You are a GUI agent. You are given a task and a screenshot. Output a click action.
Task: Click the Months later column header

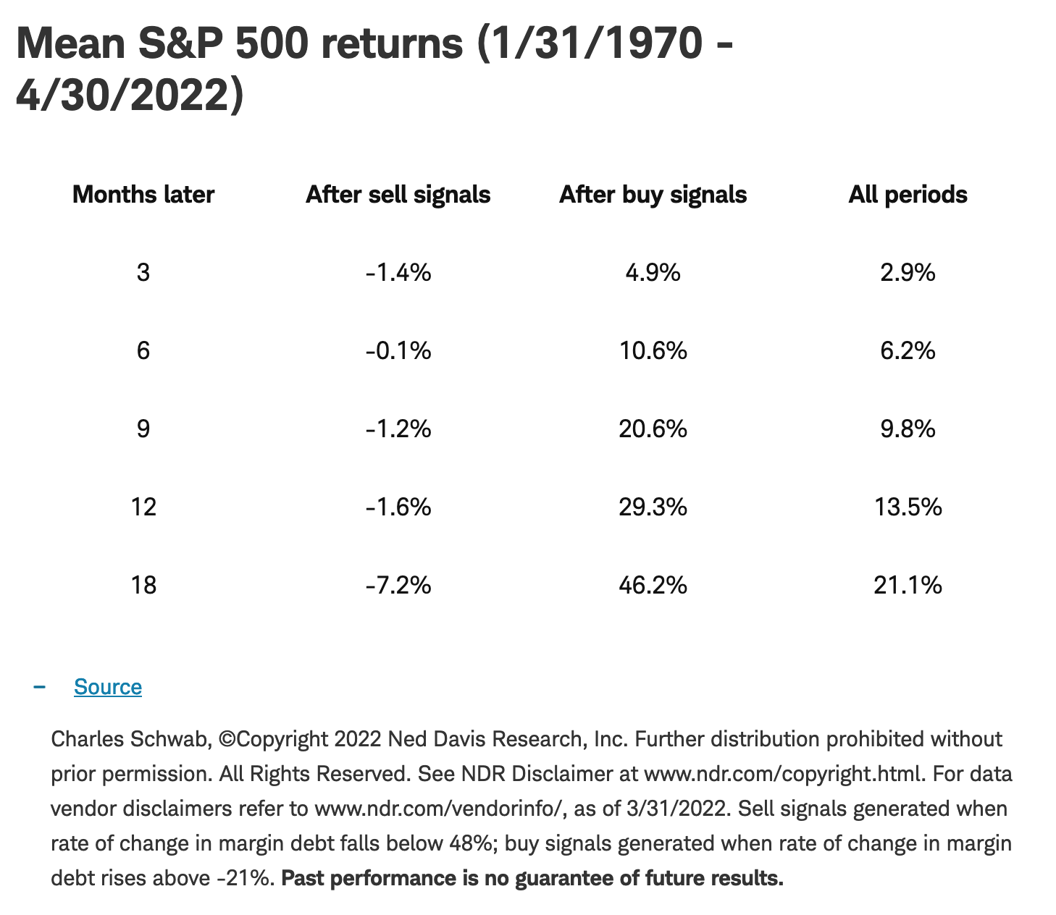pos(143,195)
